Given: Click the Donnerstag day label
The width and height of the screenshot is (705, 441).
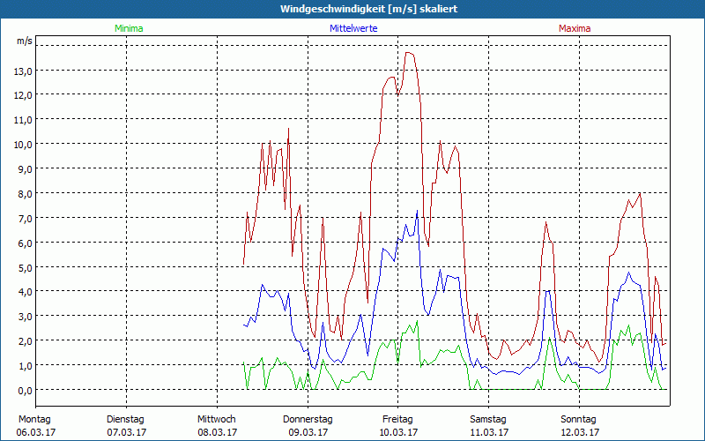Looking at the screenshot, I should 308,420.
